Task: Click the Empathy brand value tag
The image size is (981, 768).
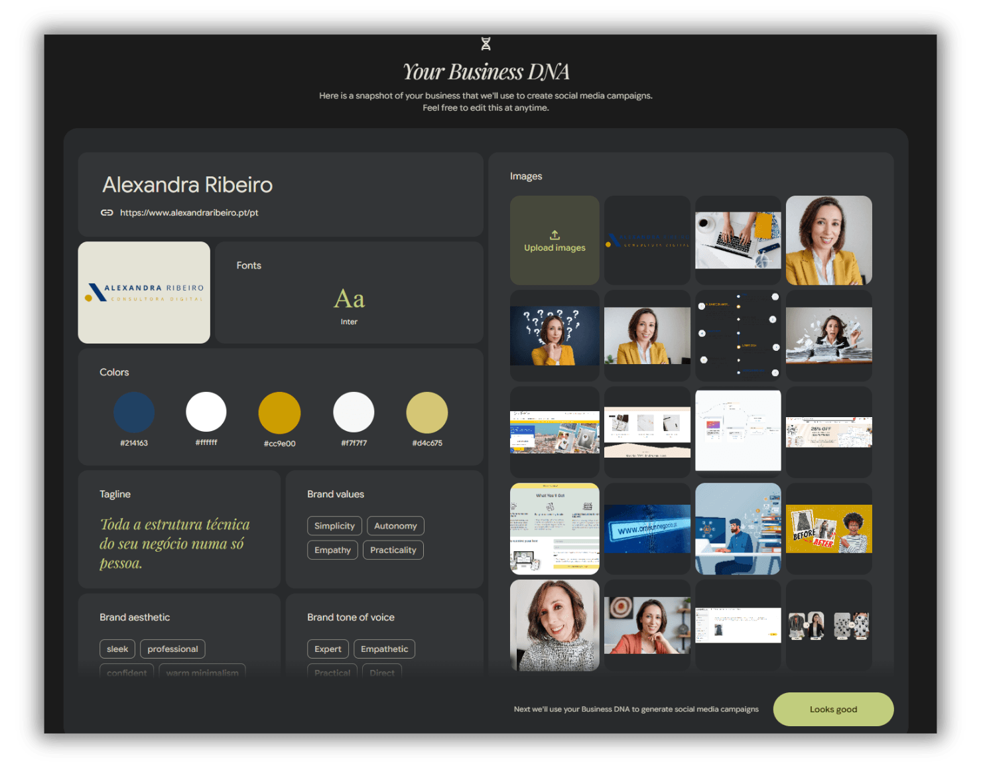Action: [332, 550]
